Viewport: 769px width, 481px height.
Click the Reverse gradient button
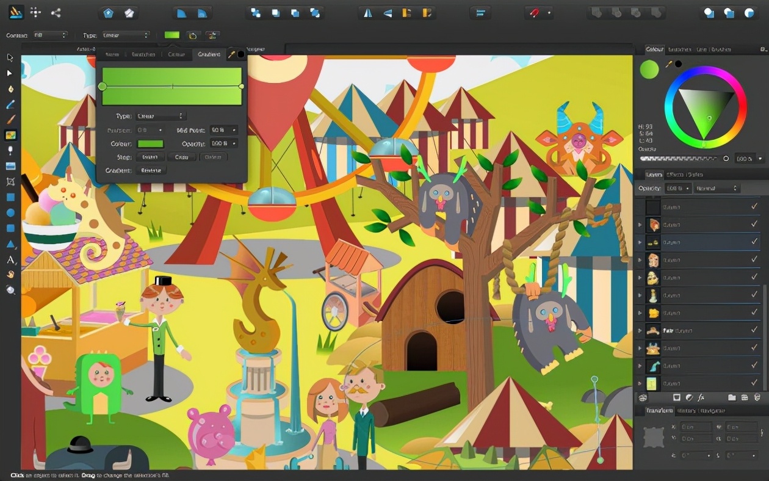[151, 170]
